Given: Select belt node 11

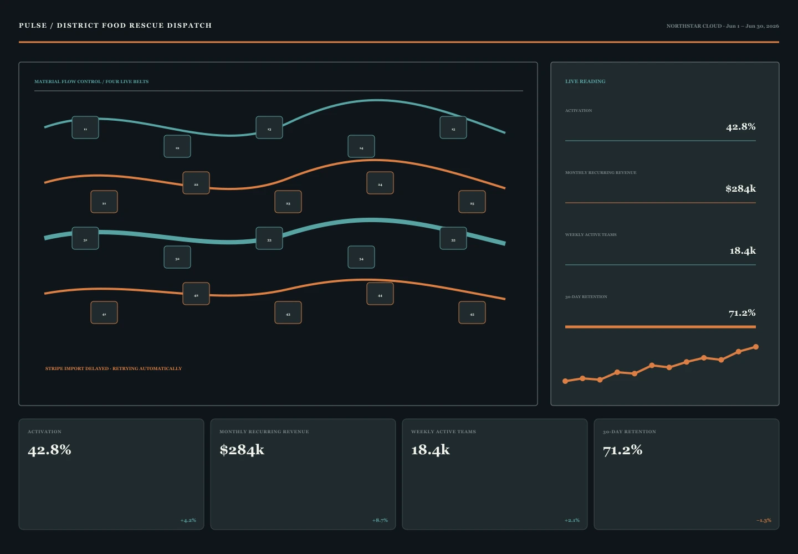Looking at the screenshot, I should pyautogui.click(x=85, y=127).
